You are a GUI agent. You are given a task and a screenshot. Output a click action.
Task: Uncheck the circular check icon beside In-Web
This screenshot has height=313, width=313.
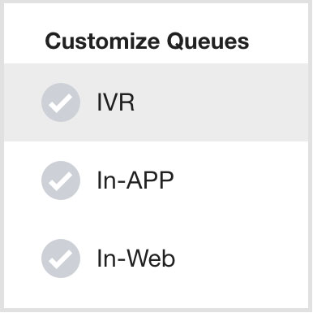[x=61, y=259]
